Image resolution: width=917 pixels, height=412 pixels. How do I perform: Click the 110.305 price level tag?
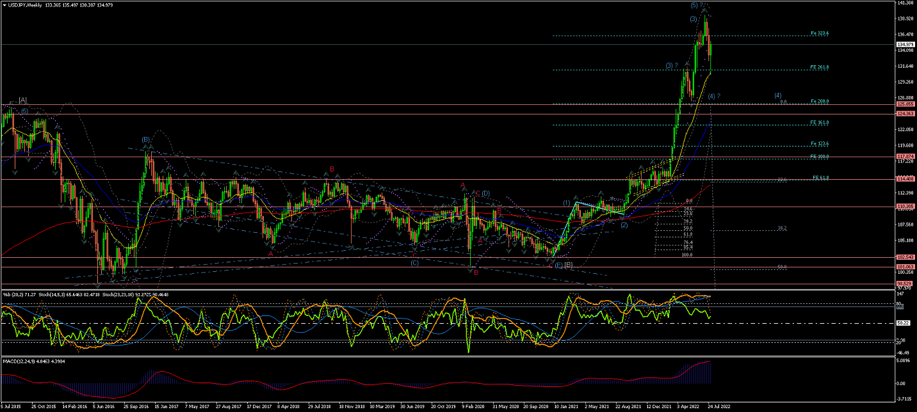(904, 206)
